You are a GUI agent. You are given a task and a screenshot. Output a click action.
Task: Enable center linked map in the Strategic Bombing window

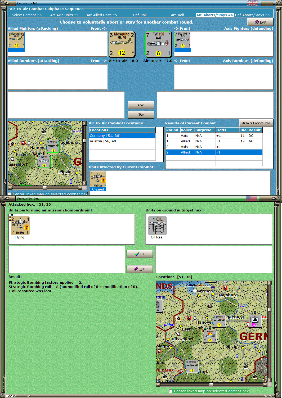171,391
